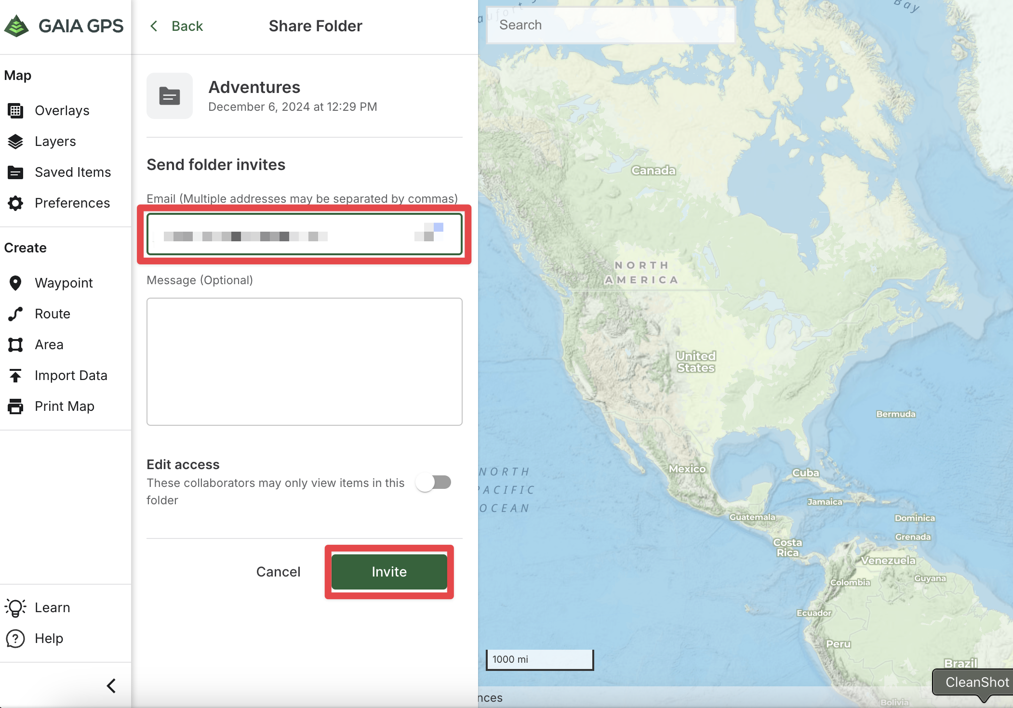This screenshot has width=1013, height=708.
Task: Choose the Print Map label under Create
Action: pyautogui.click(x=65, y=406)
